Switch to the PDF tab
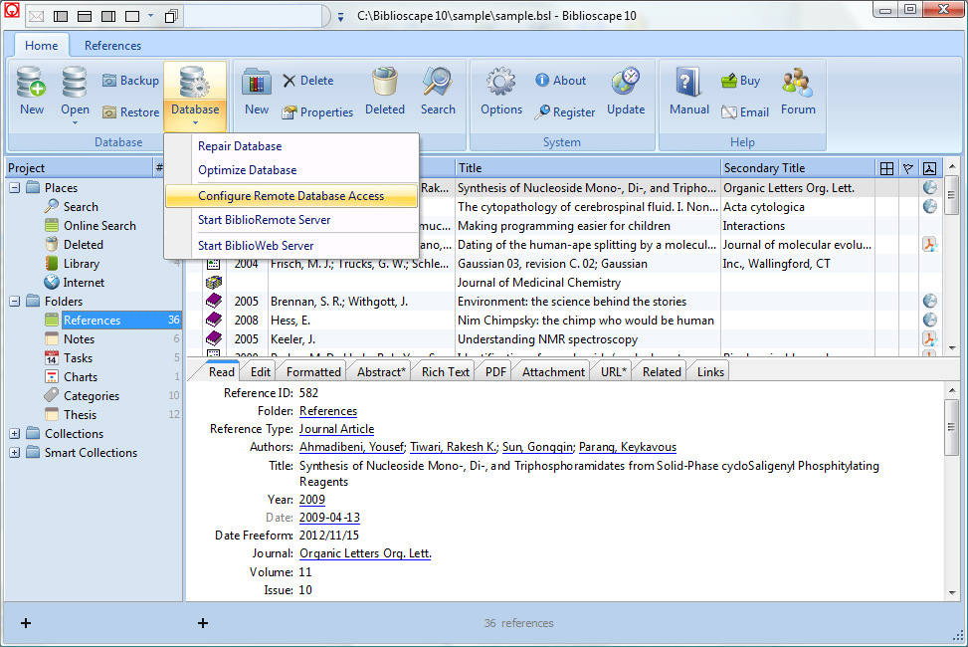 pos(495,372)
